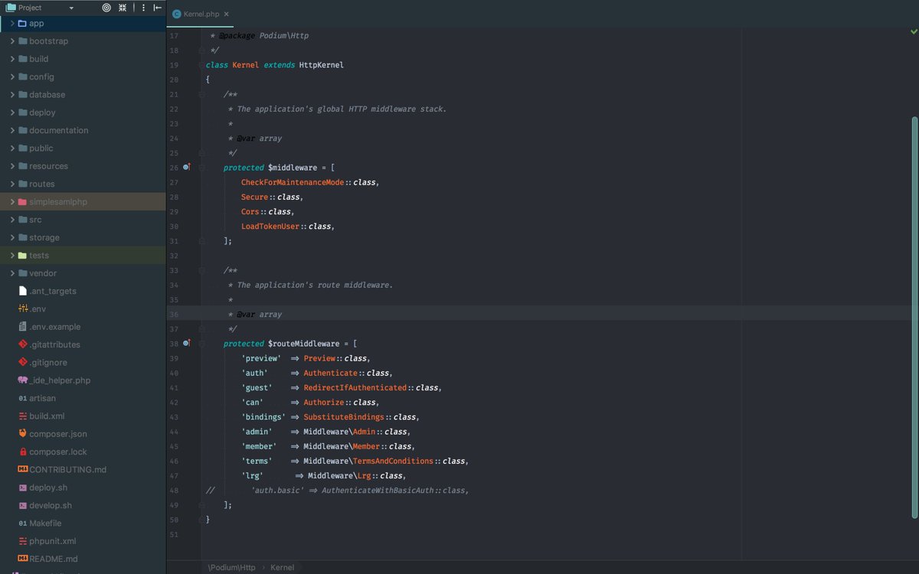Viewport: 919px width, 574px height.
Task: Click the .gitattributes git icon
Action: [x=22, y=344]
